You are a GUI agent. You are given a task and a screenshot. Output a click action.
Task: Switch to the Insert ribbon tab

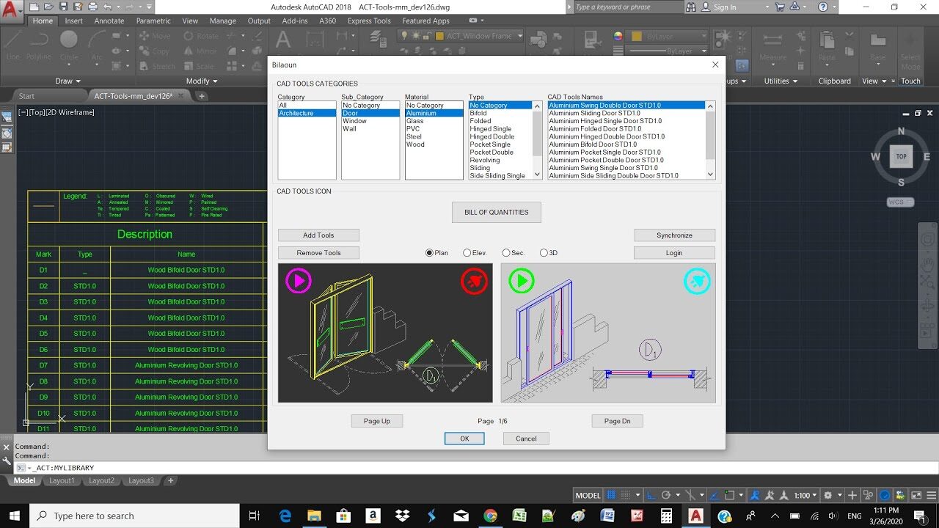73,21
